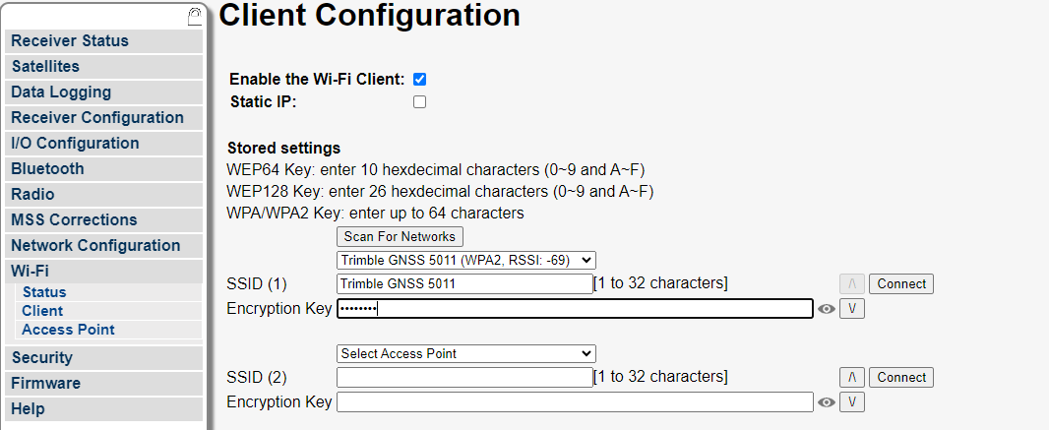Image resolution: width=1049 pixels, height=430 pixels.
Task: Click the Scan For Networks button
Action: pyautogui.click(x=400, y=237)
